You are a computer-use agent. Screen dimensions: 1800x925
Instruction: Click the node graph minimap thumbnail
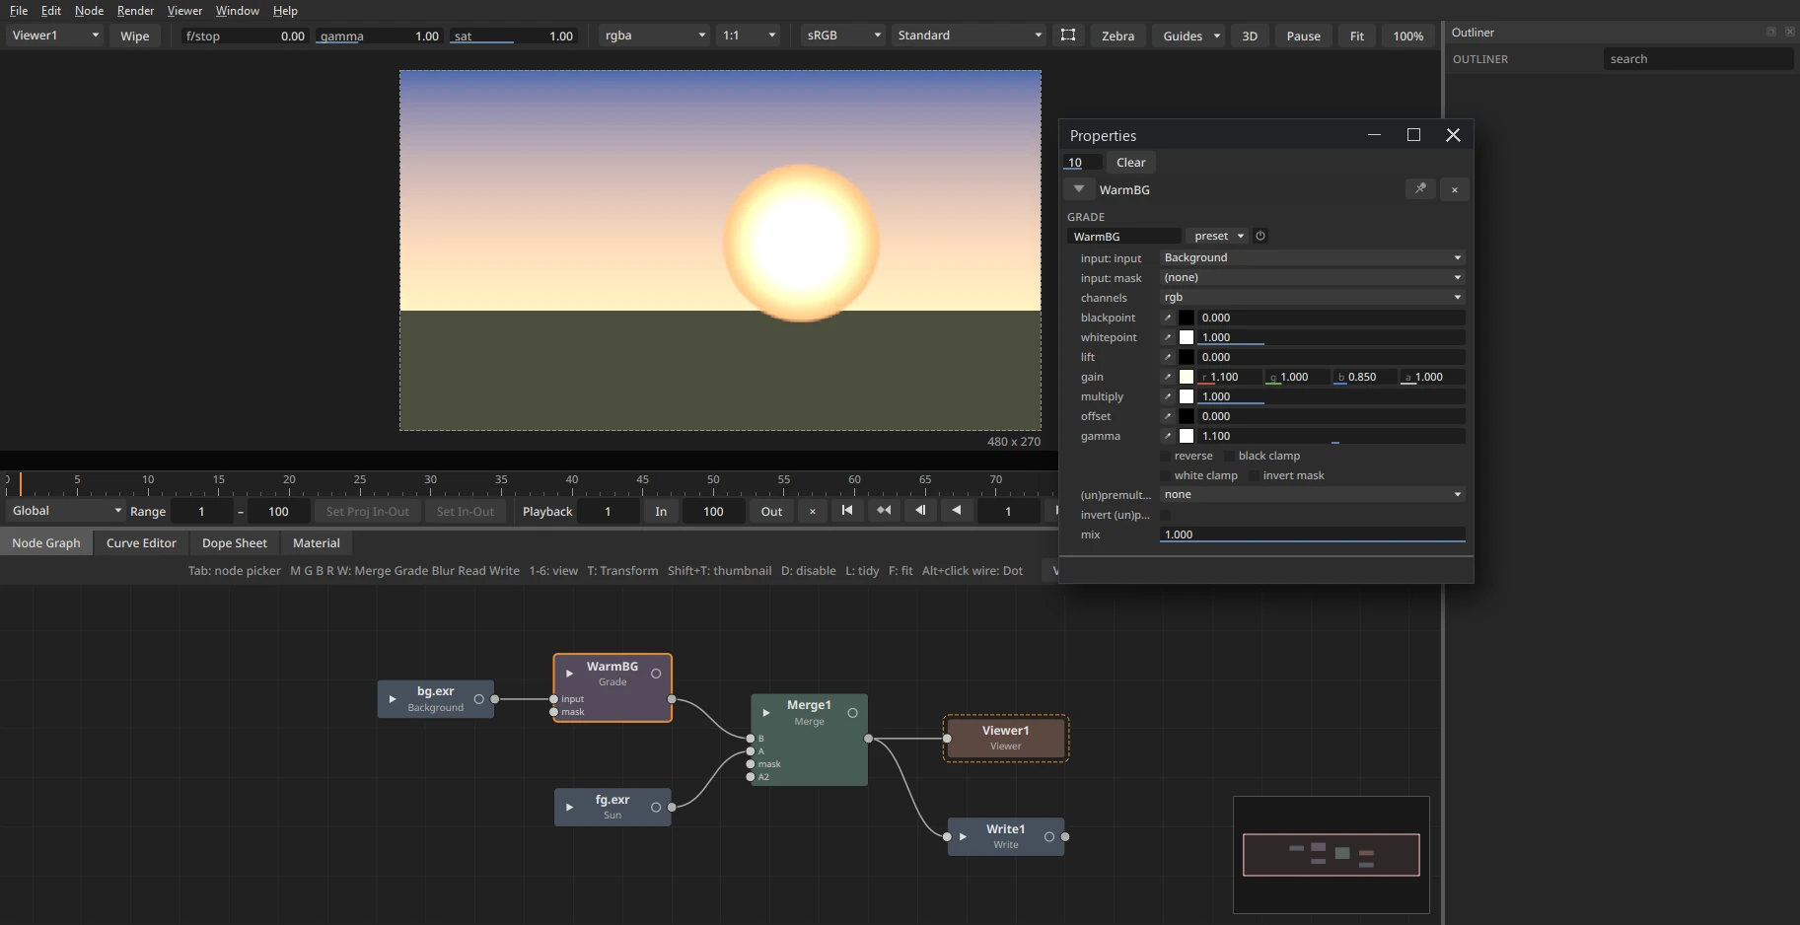pyautogui.click(x=1331, y=855)
